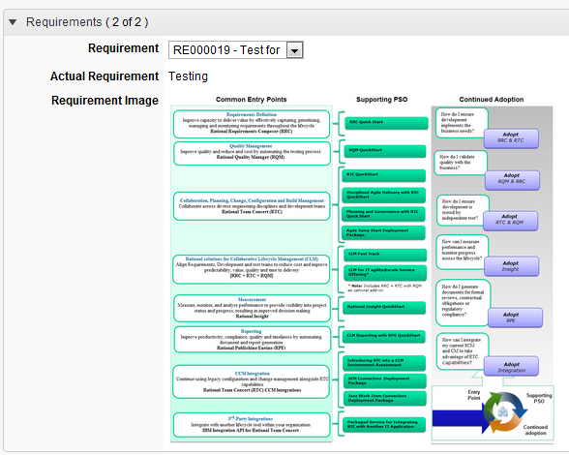569x455 pixels.
Task: Click Planning and Governance with RTC bar
Action: [383, 214]
